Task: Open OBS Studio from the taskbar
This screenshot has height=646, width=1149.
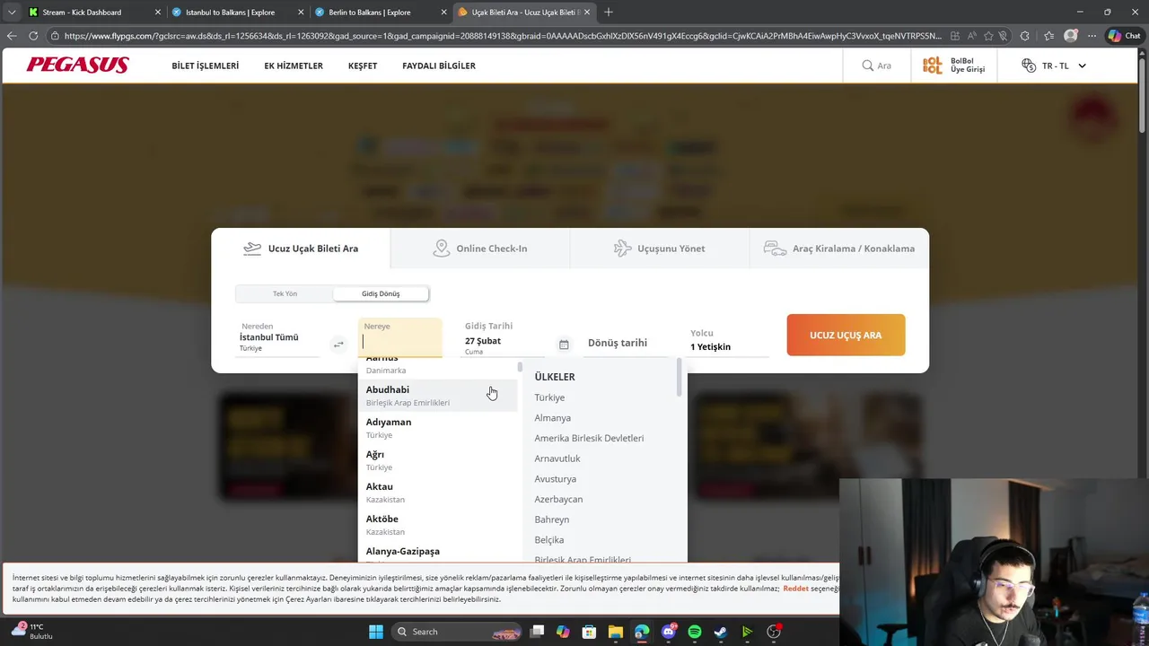Action: (x=774, y=632)
